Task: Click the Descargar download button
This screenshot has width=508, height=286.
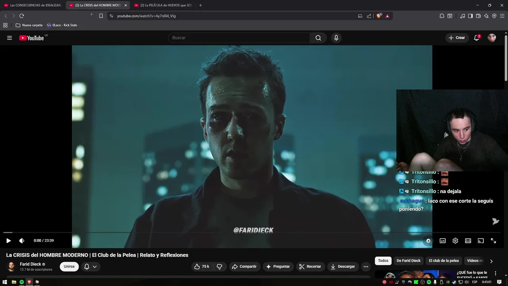Action: pyautogui.click(x=343, y=267)
